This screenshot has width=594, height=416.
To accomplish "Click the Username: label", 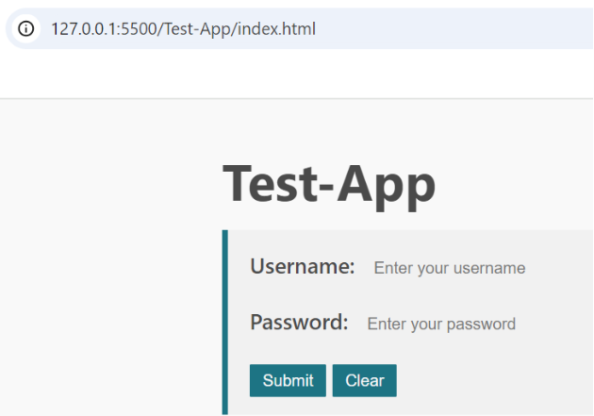I will (303, 266).
